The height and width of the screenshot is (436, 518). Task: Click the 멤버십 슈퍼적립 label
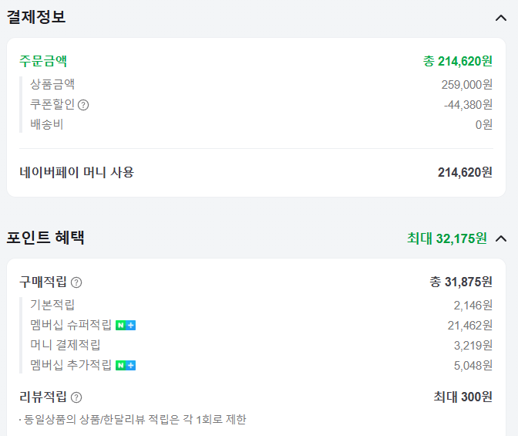tap(71, 325)
